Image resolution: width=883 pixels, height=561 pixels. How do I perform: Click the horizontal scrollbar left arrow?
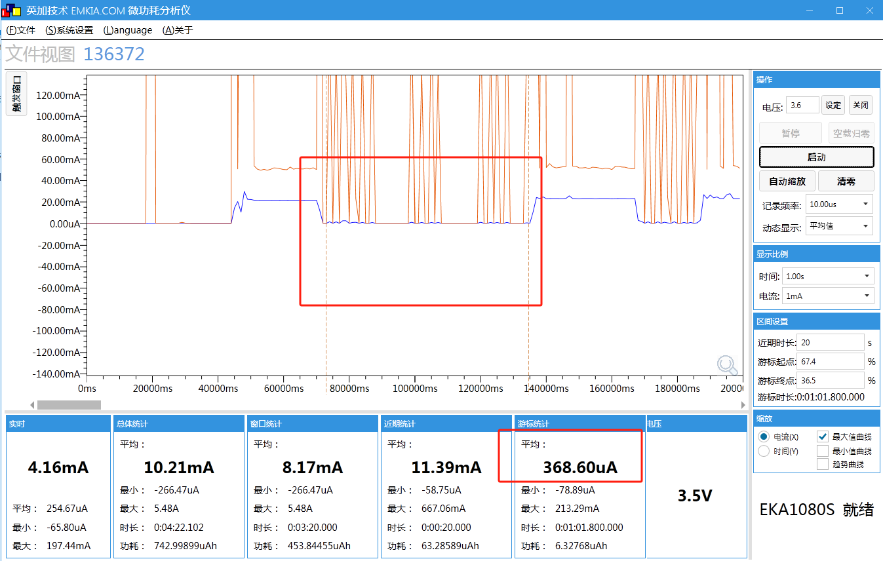pos(33,405)
